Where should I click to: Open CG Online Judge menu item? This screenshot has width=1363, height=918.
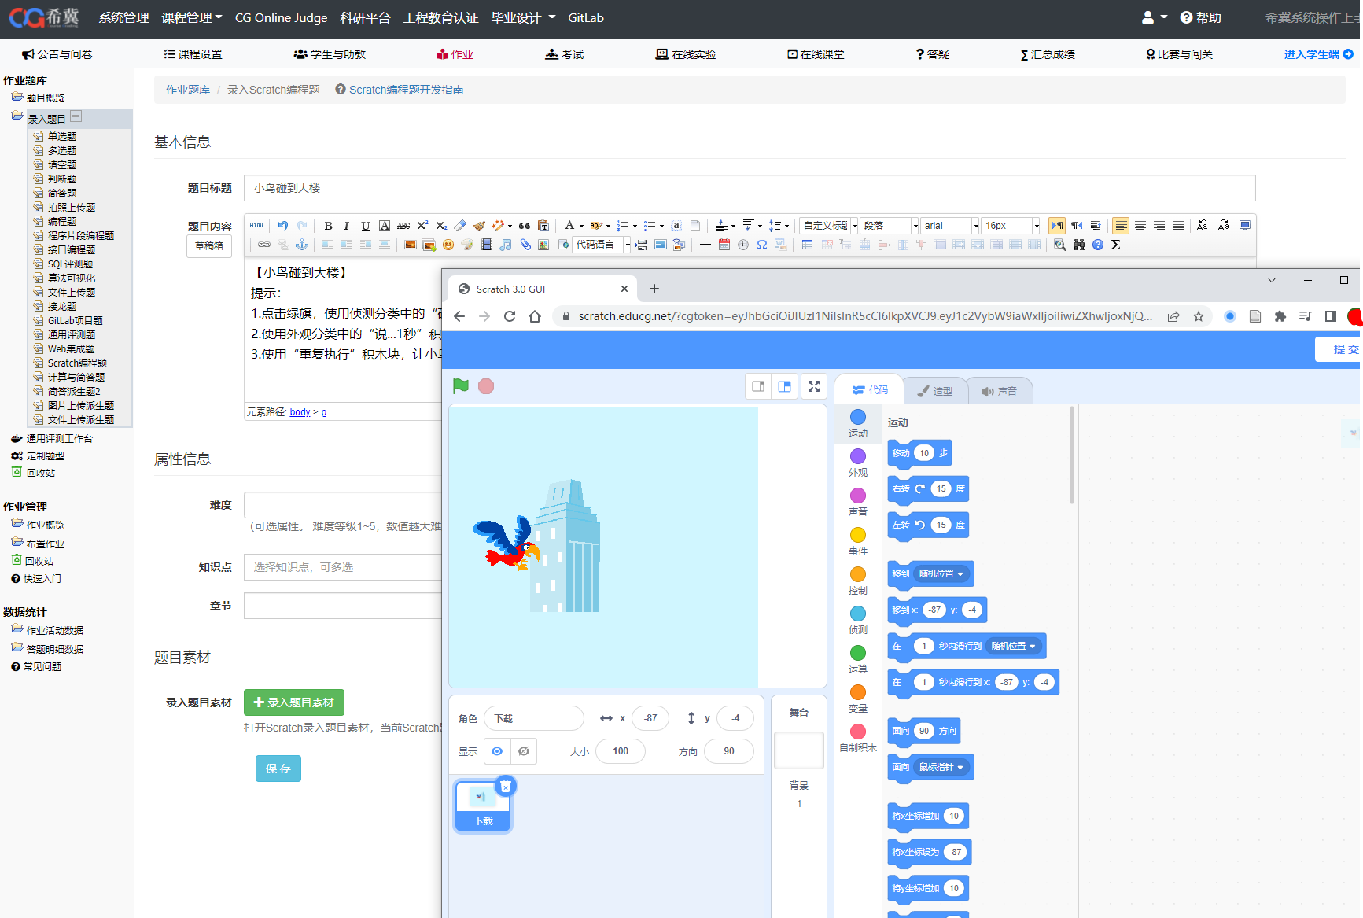pyautogui.click(x=281, y=17)
